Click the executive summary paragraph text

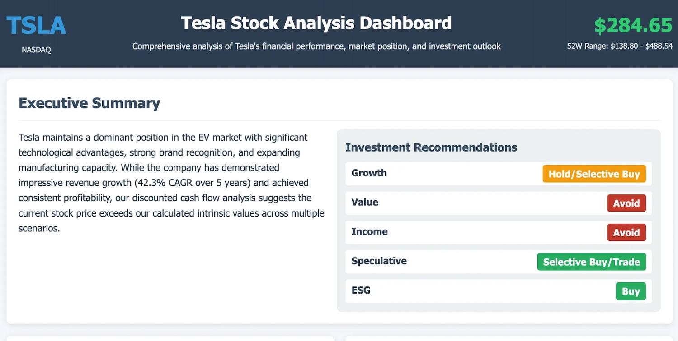171,183
